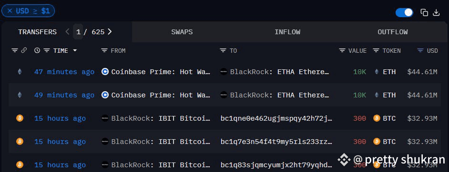Screen dimensions: 449x172
Task: Open the filter icon next to TO
Action: click(223, 50)
